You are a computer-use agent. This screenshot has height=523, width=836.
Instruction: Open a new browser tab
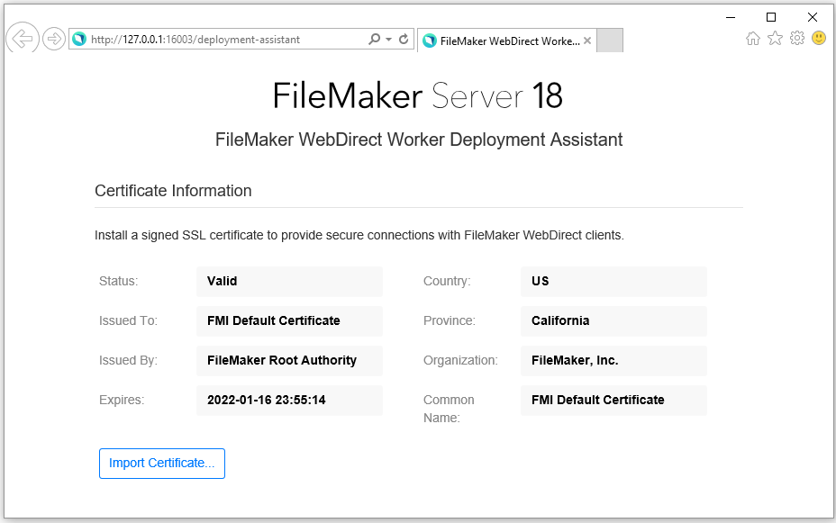(610, 40)
